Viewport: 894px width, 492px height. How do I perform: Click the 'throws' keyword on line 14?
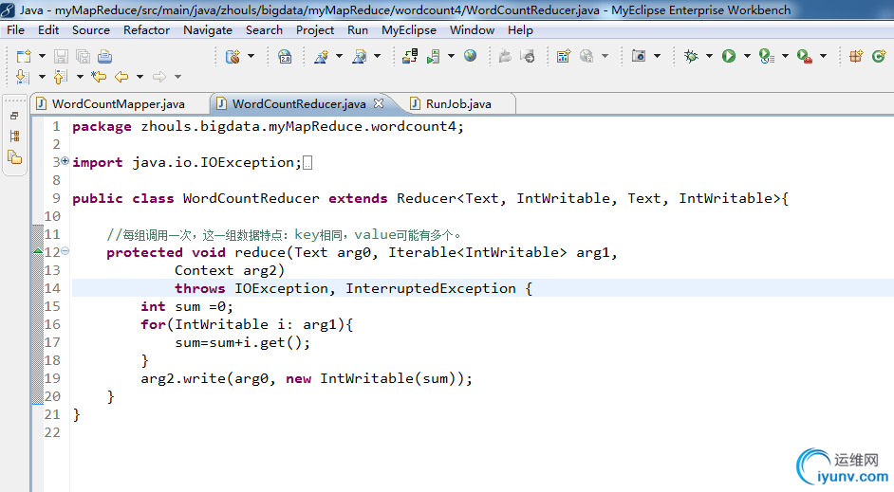click(199, 289)
